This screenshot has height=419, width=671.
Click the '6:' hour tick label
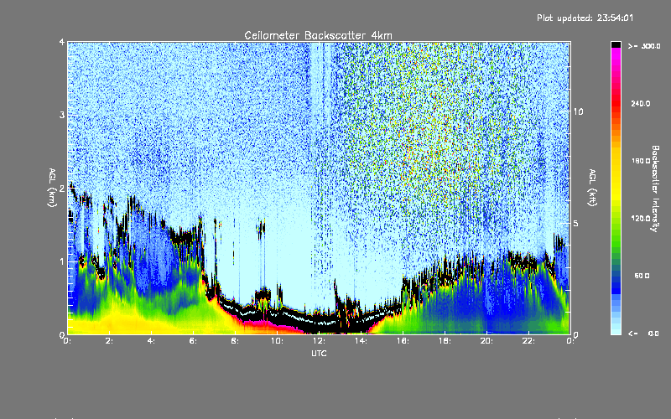coord(194,341)
